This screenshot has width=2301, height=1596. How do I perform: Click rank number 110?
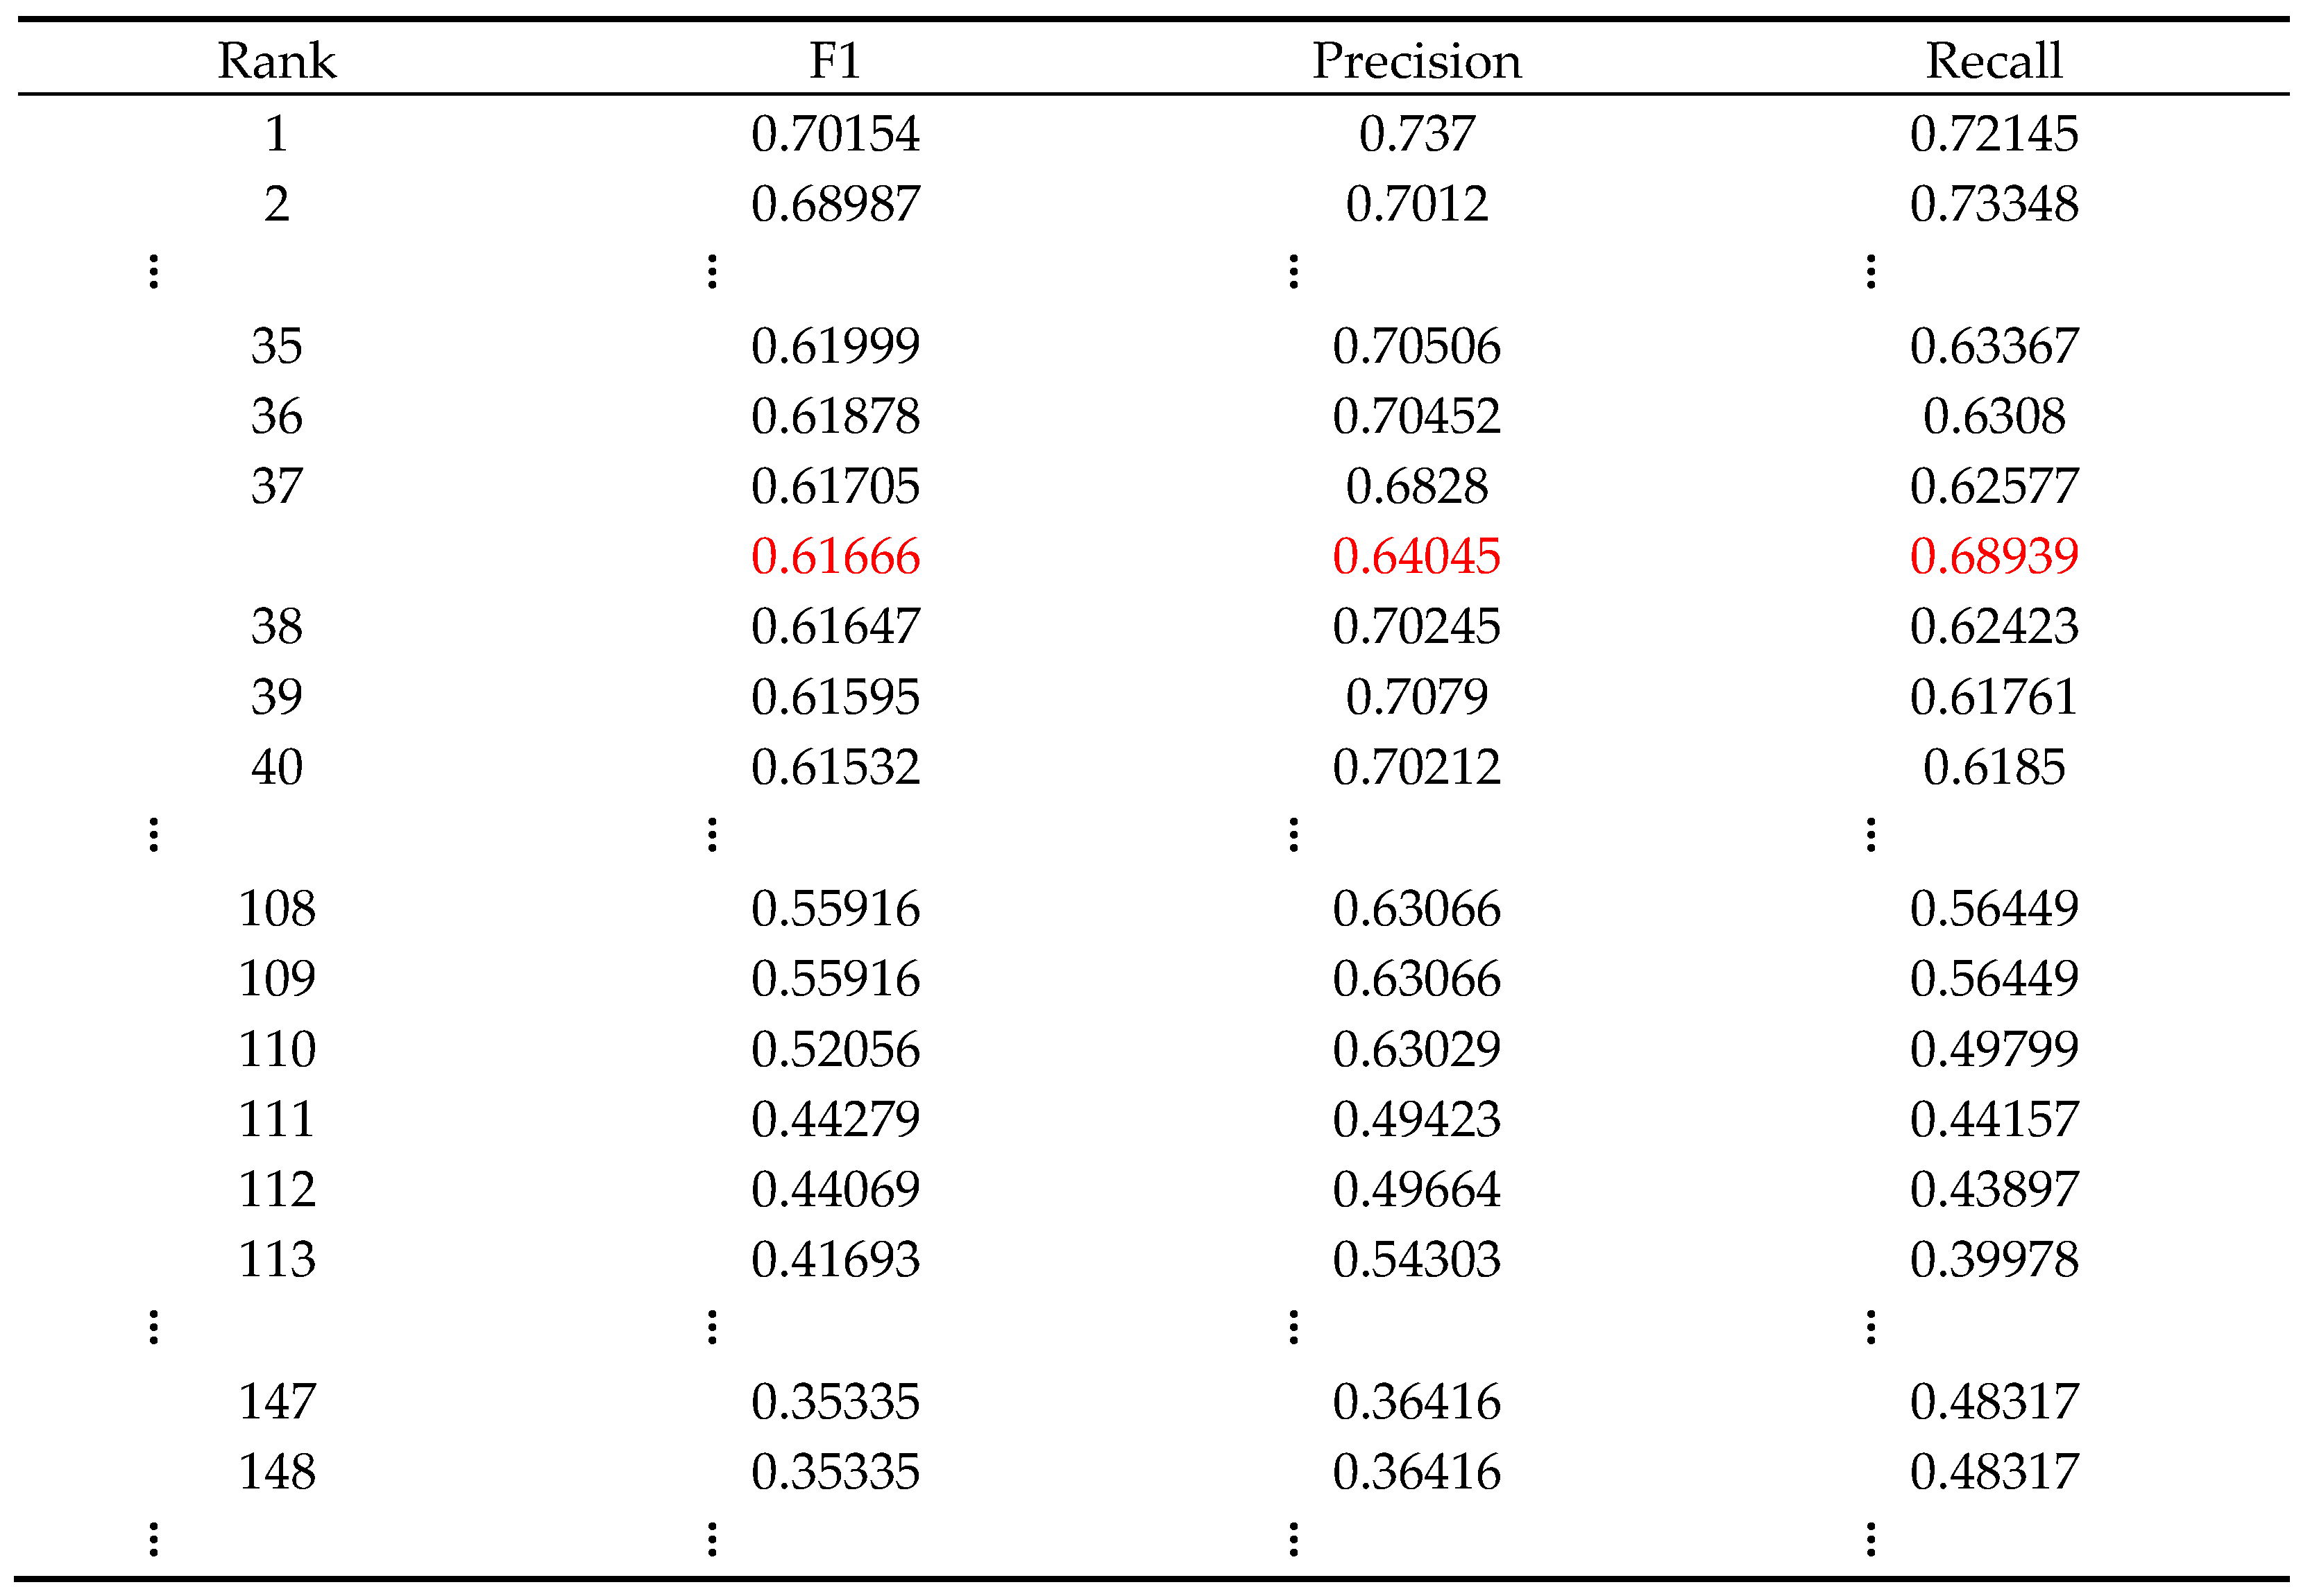[276, 1049]
